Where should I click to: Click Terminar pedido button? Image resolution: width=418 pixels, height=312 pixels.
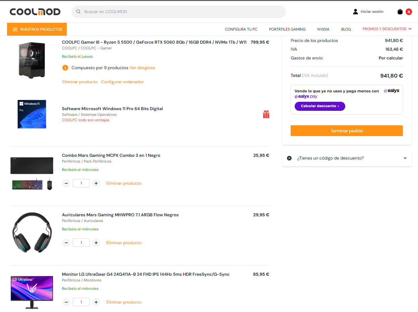coord(347,131)
